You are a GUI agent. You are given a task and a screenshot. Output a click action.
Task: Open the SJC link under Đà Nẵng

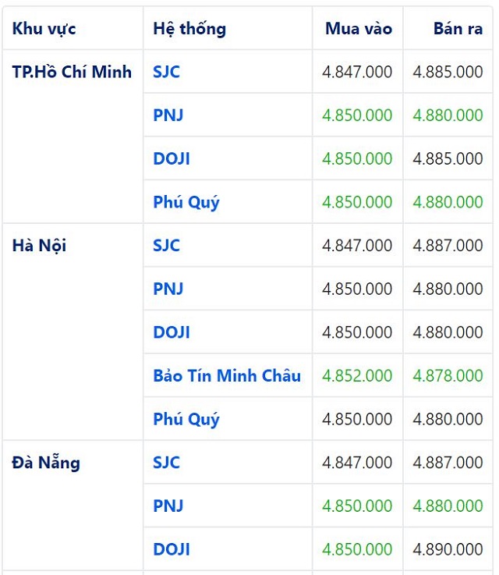point(166,462)
